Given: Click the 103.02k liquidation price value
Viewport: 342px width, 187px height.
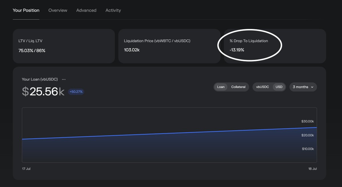Looking at the screenshot, I should tap(132, 50).
